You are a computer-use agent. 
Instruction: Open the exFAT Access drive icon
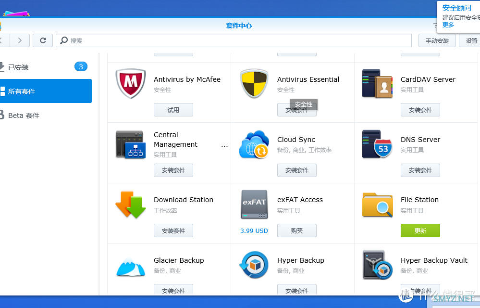point(254,205)
